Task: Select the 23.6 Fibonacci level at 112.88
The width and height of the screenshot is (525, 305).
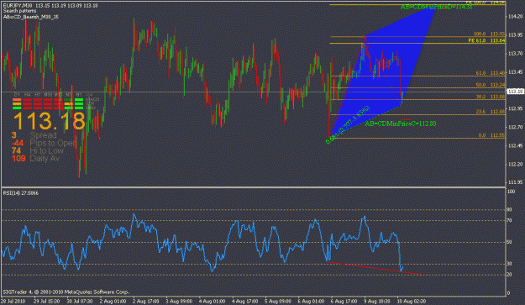Action: [x=491, y=112]
